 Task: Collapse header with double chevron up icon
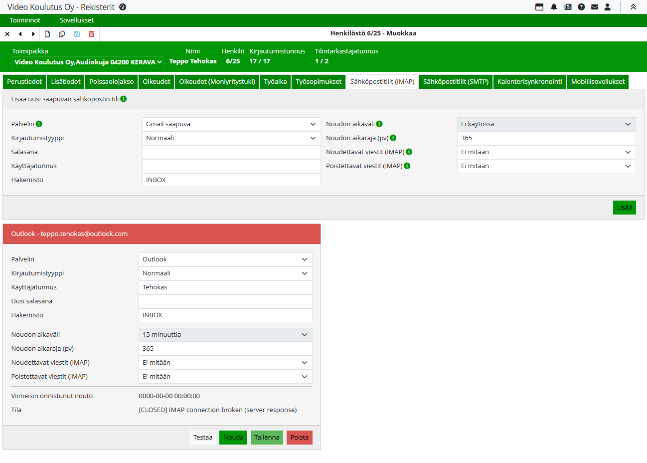click(633, 7)
